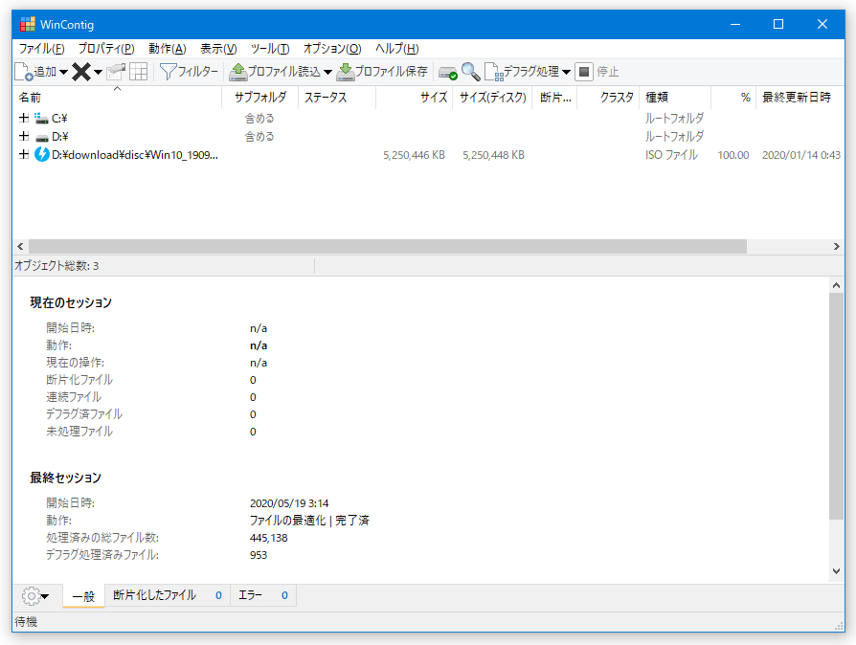Open the 追加 dropdown arrow
The image size is (856, 645).
pos(63,72)
